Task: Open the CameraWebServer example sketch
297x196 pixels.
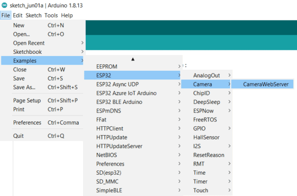Action: click(262, 84)
